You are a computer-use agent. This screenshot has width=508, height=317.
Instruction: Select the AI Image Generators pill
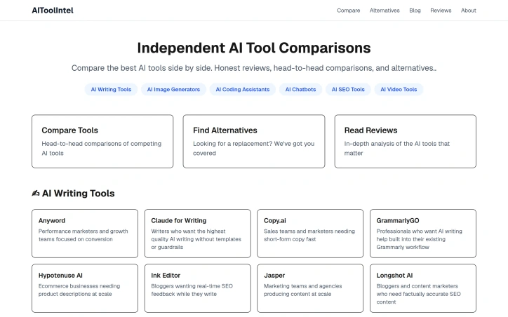point(173,89)
